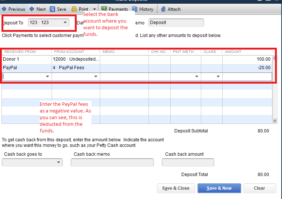Image resolution: width=282 pixels, height=199 pixels.
Task: Click the Chk No. cell in the empty row
Action: [160, 77]
